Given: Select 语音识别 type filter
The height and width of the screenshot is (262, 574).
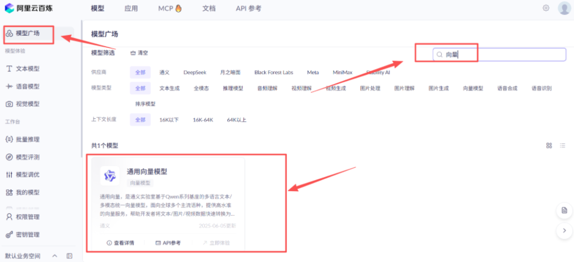Looking at the screenshot, I should [542, 88].
